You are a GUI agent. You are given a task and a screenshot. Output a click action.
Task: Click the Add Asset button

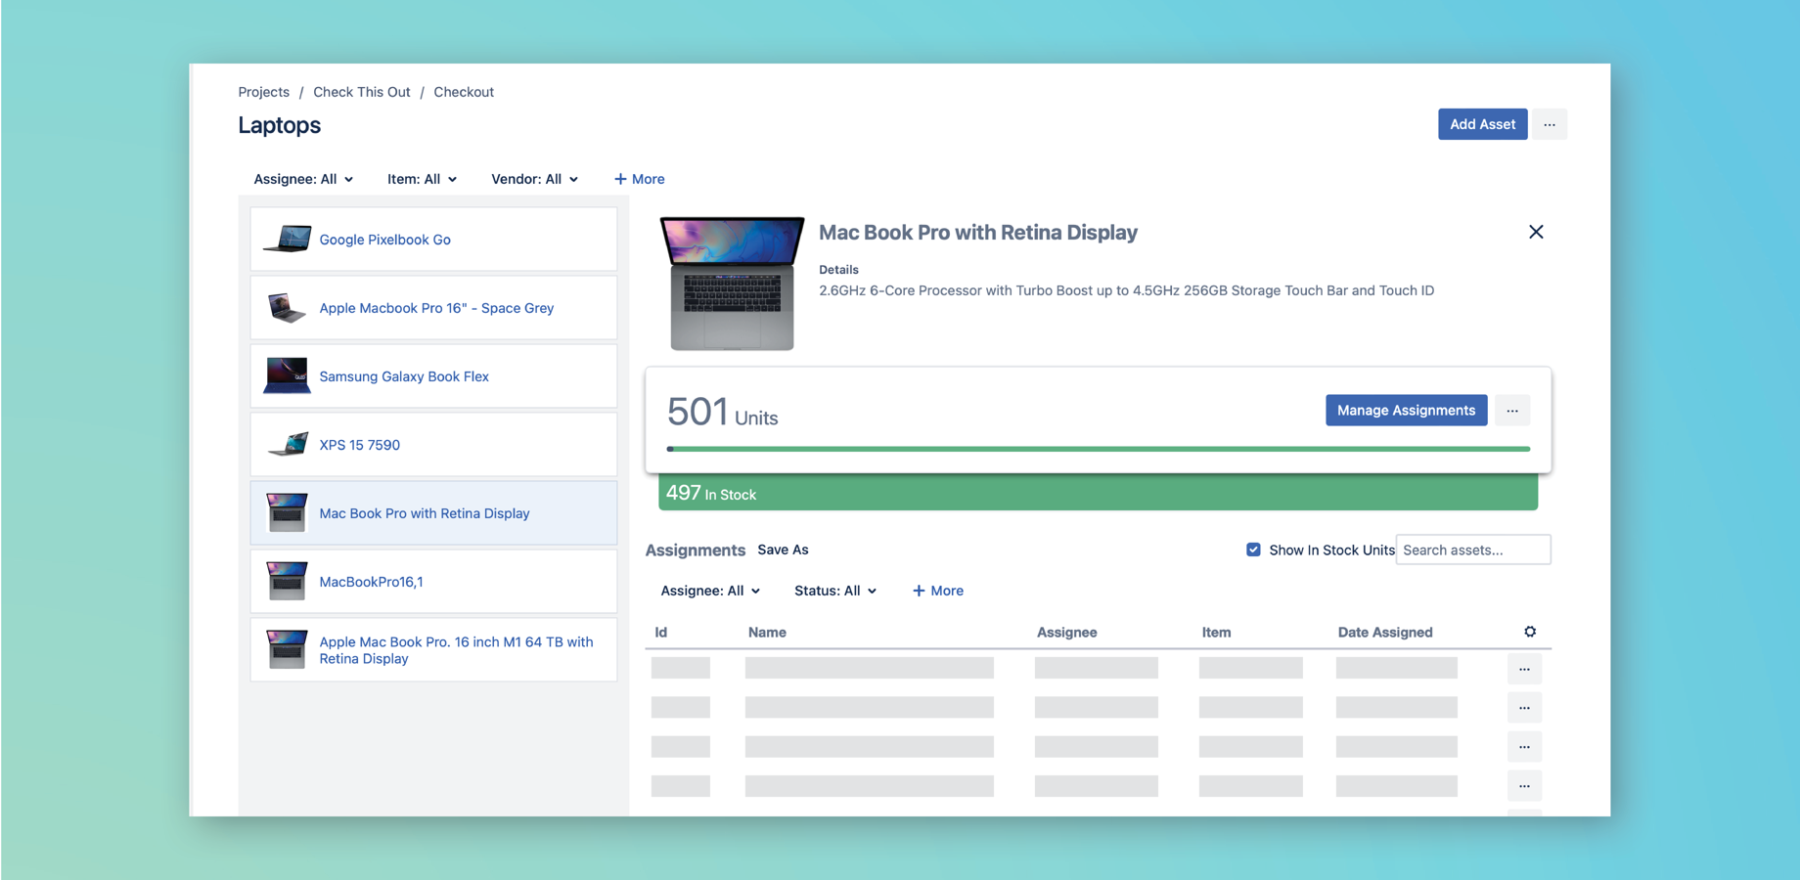coord(1482,124)
